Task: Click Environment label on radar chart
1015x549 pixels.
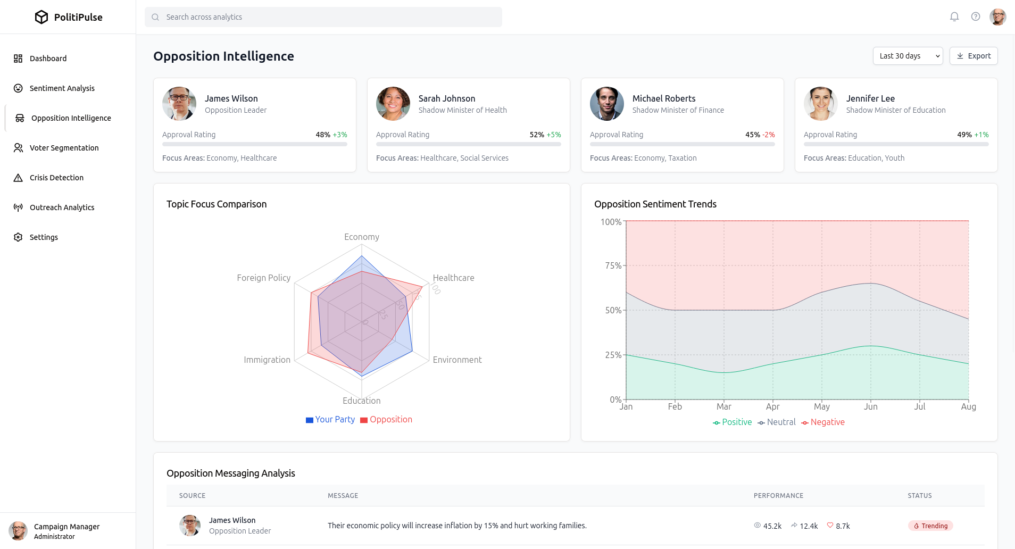Action: click(x=457, y=360)
